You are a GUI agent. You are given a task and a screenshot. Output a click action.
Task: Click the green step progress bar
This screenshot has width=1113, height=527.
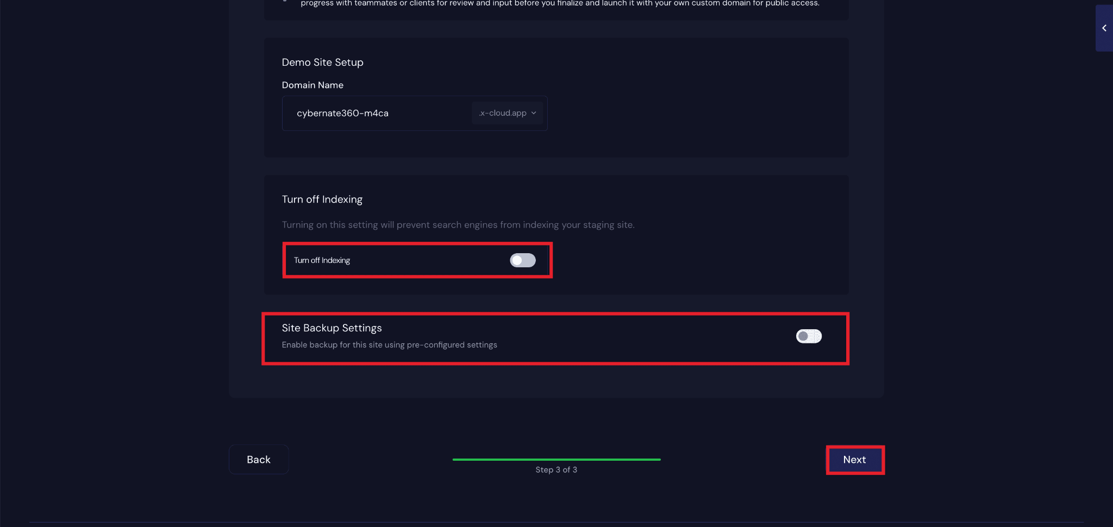click(x=556, y=460)
